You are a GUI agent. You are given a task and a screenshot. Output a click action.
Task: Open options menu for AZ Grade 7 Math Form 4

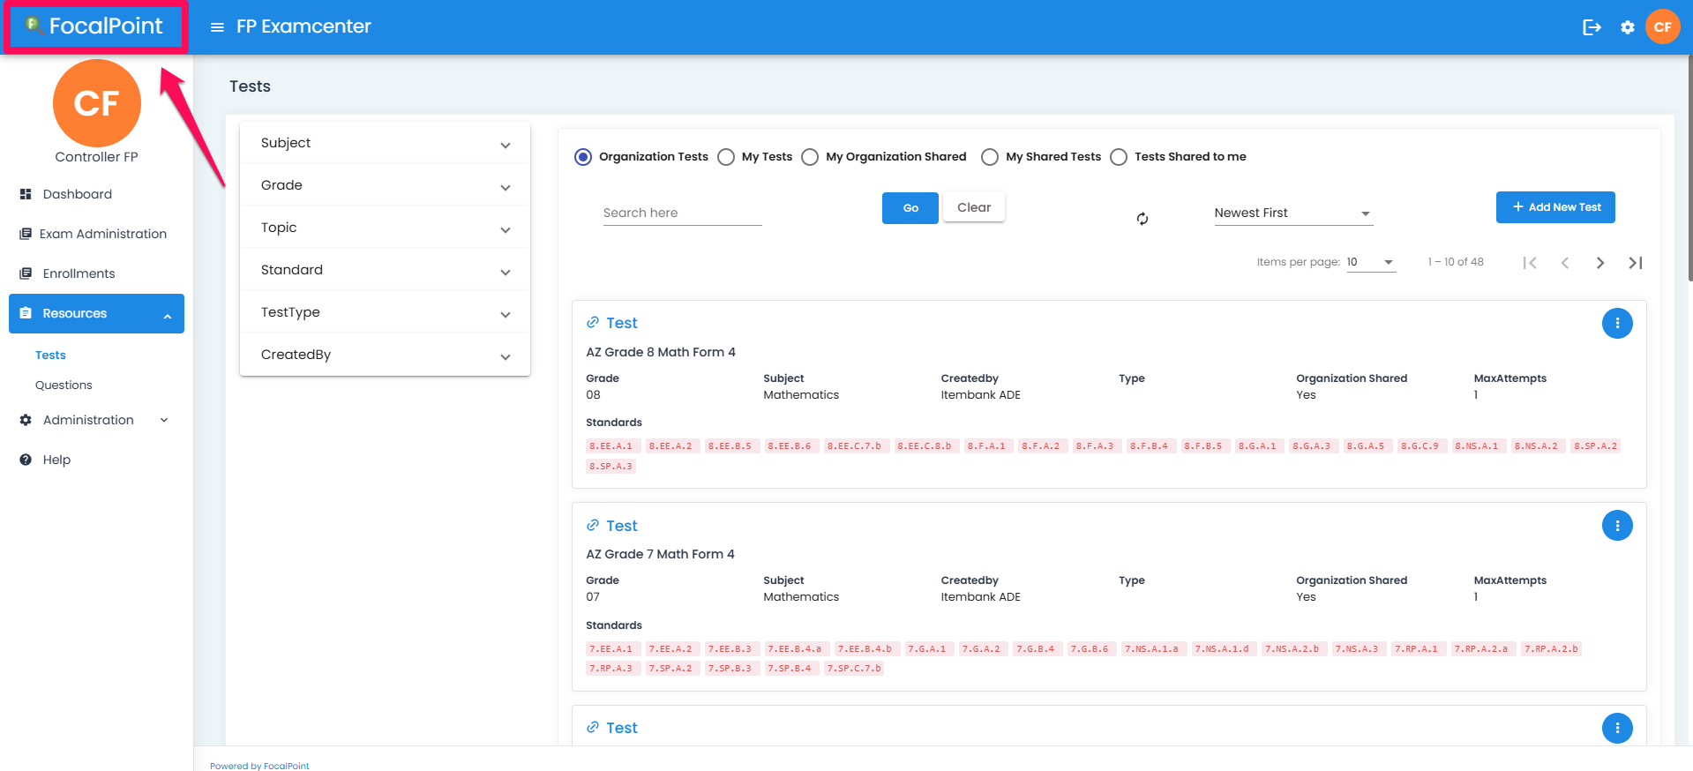[1617, 526]
